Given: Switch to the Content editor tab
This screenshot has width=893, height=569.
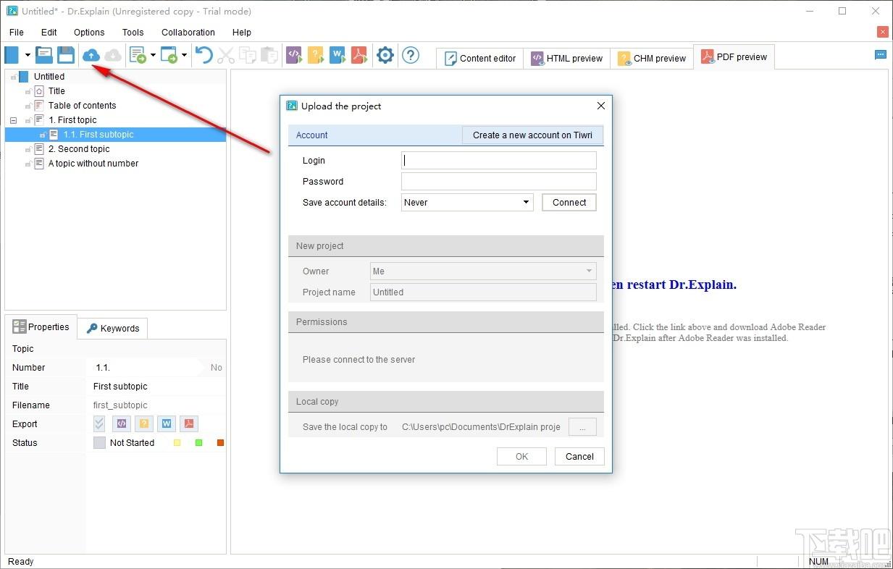Looking at the screenshot, I should point(480,59).
